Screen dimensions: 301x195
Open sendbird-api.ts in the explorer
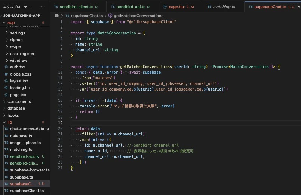coord(24,156)
